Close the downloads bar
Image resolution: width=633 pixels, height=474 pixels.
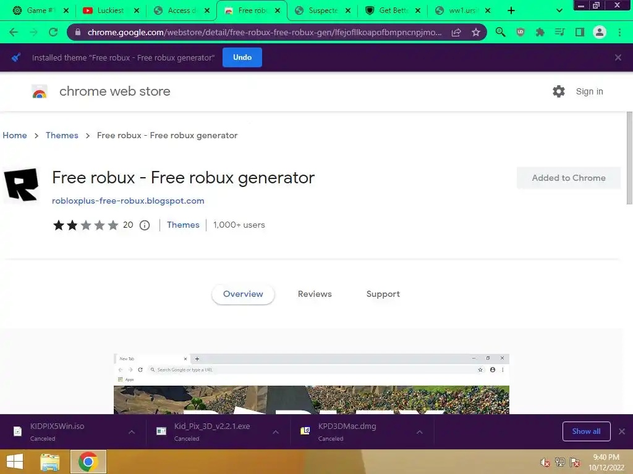[x=622, y=431]
